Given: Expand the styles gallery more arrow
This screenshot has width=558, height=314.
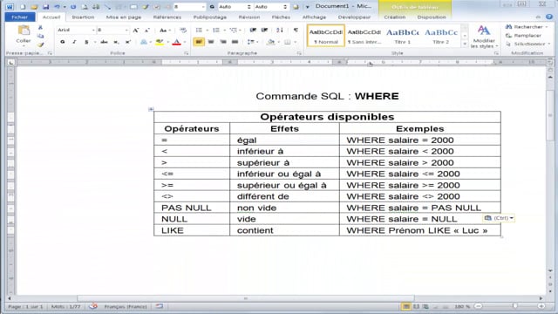Looking at the screenshot, I should coord(465,44).
